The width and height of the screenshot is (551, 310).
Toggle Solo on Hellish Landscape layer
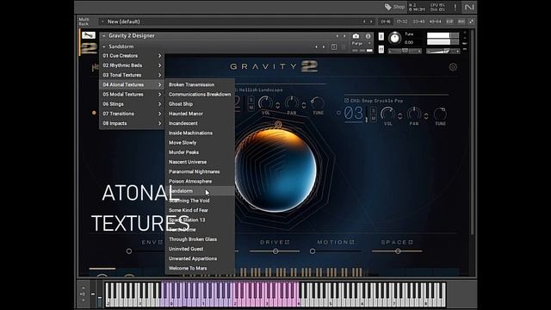[251, 100]
